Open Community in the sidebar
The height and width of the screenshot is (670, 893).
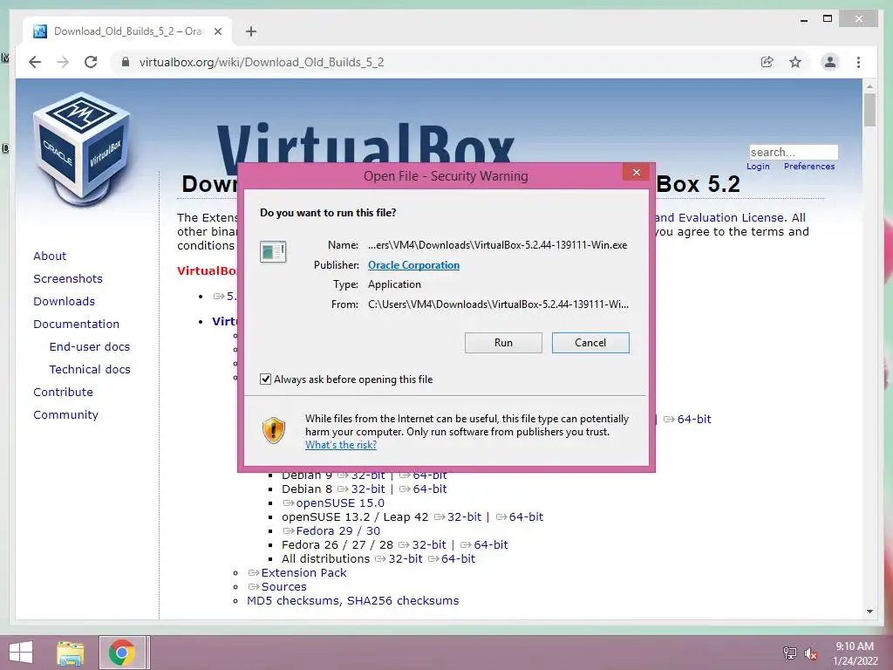click(x=65, y=414)
